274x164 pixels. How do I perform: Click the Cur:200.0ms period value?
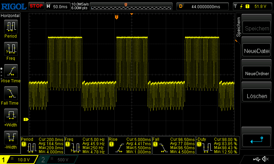click(x=51, y=140)
